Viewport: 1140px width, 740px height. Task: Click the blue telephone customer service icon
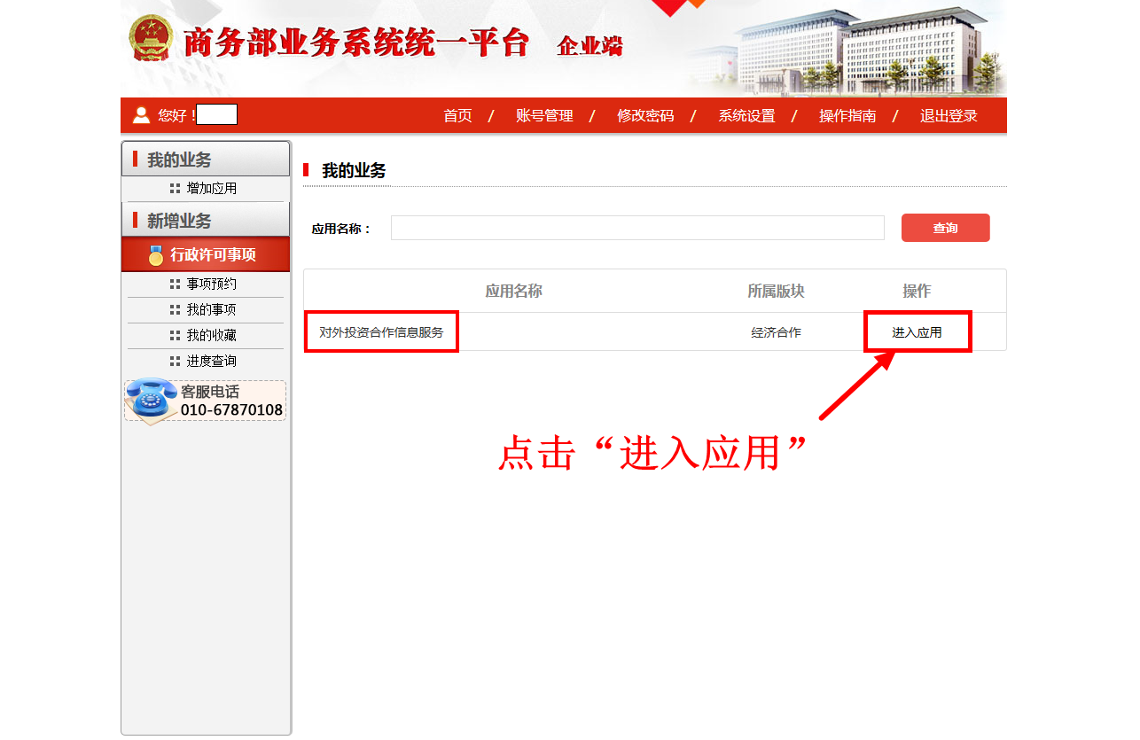point(151,399)
